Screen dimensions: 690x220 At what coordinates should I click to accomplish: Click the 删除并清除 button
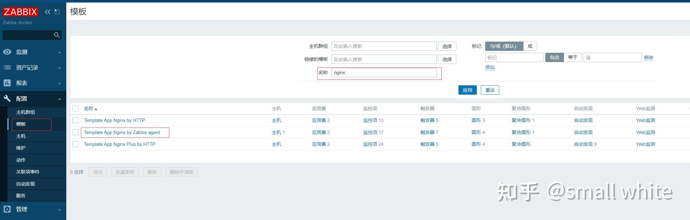point(181,172)
